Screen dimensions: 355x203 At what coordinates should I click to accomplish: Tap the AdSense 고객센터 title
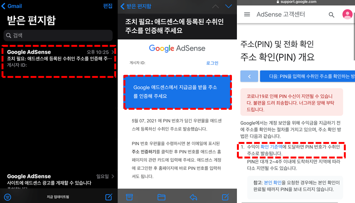(281, 15)
